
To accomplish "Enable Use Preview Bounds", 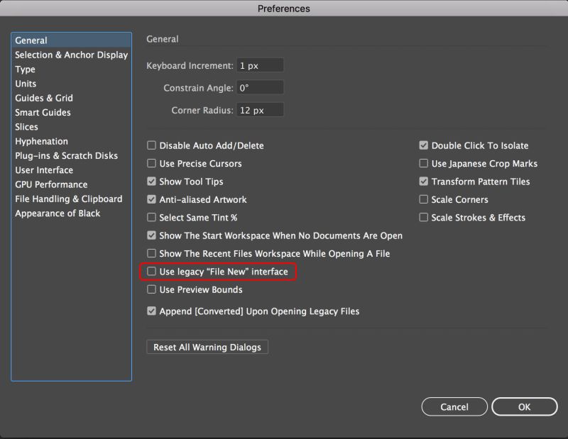I will tap(151, 289).
